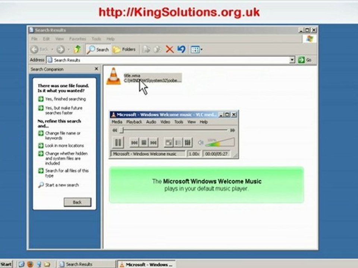Viewport: 358px width, 268px height.
Task: Click the Forward arrow in Explorer toolbar
Action: pyautogui.click(x=60, y=49)
